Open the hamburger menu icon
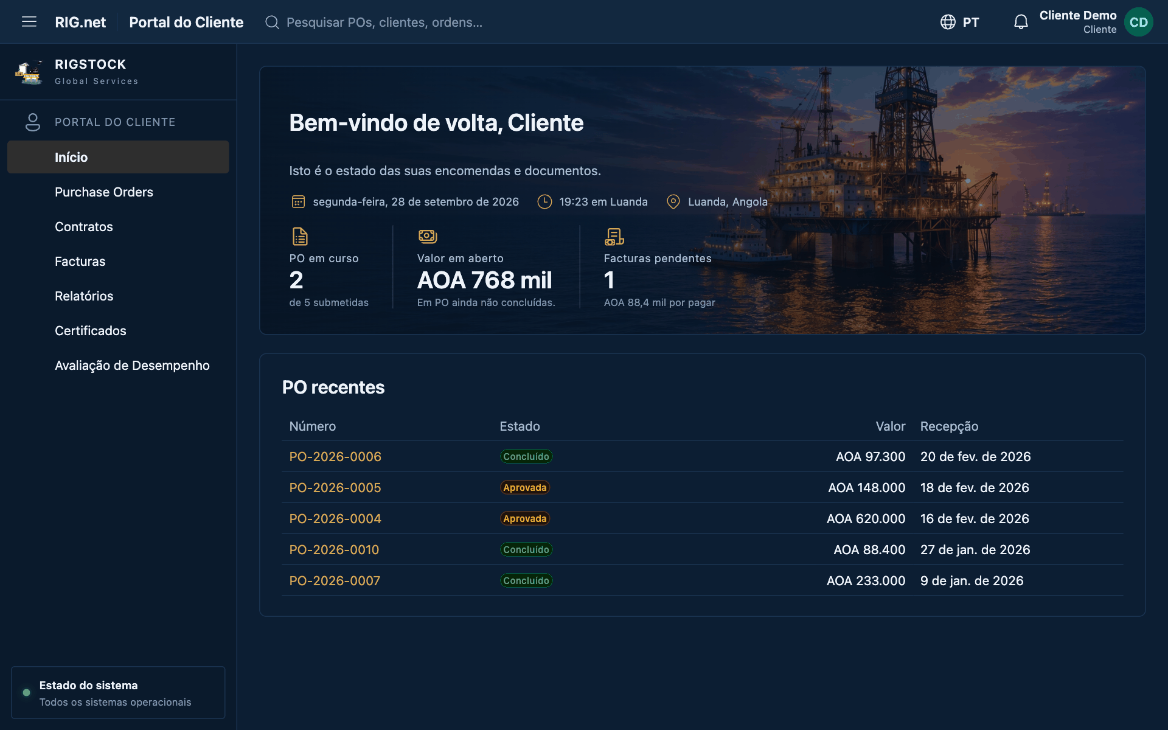Viewport: 1168px width, 730px height. pos(29,22)
